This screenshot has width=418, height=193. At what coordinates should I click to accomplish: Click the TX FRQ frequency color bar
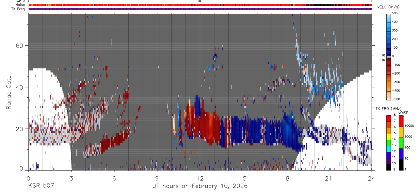pos(389,143)
